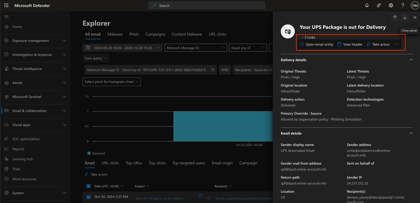Copy the email subject using the copy icon
Image resolution: width=420 pixels, height=203 pixels.
point(200,196)
